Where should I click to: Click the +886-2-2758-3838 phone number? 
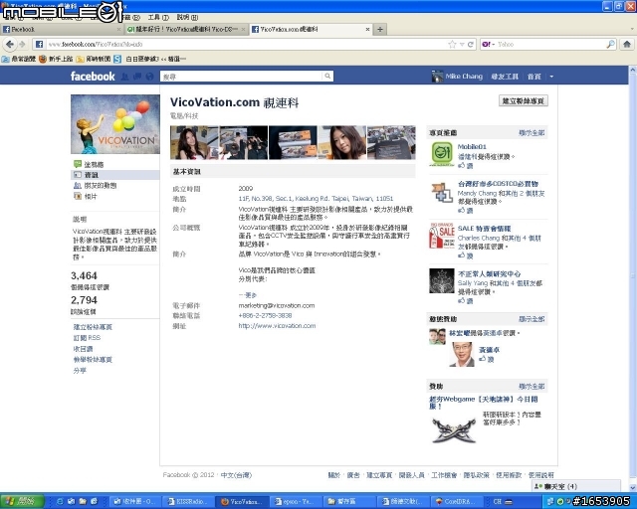click(265, 315)
